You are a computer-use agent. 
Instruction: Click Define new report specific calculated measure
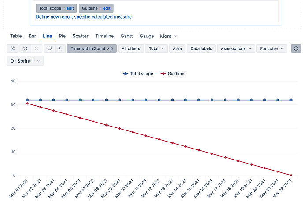click(x=84, y=17)
